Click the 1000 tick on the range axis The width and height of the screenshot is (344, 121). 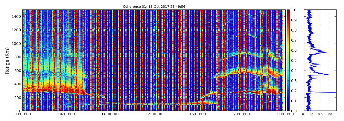pyautogui.click(x=16, y=43)
